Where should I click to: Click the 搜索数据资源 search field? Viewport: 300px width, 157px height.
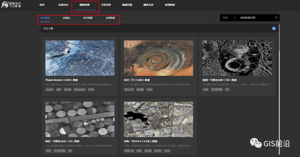point(256,18)
